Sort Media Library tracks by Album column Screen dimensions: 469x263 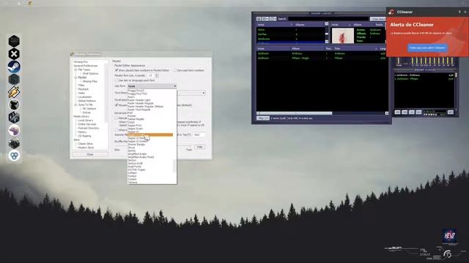tap(308, 48)
